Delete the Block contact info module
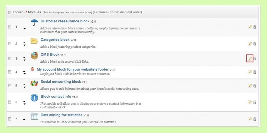The width and height of the screenshot is (267, 133). (x=254, y=102)
